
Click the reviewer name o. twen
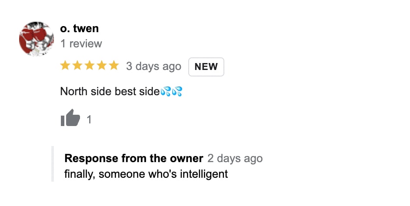pyautogui.click(x=79, y=29)
